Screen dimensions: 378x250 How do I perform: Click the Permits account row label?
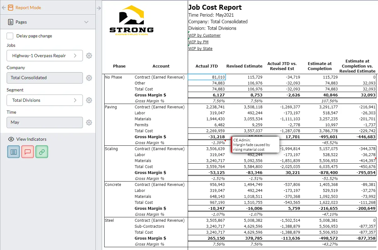pyautogui.click(x=142, y=125)
